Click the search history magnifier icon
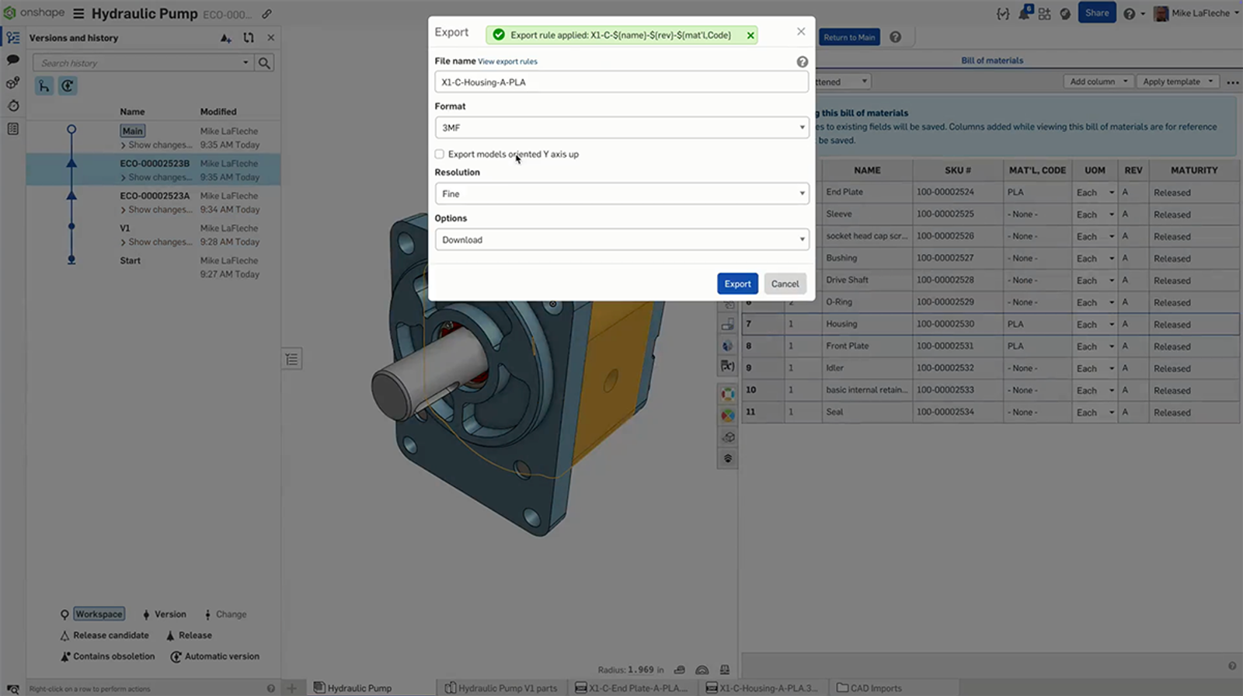 [264, 63]
